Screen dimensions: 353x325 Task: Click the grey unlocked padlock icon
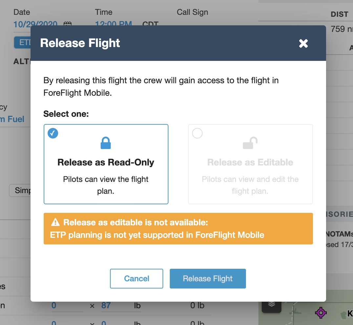[250, 143]
